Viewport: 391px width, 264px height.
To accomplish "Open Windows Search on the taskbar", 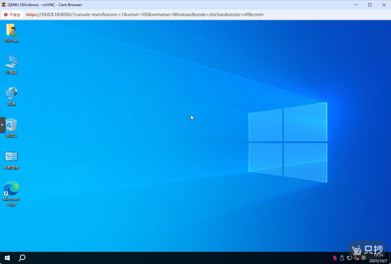I will click(22, 258).
